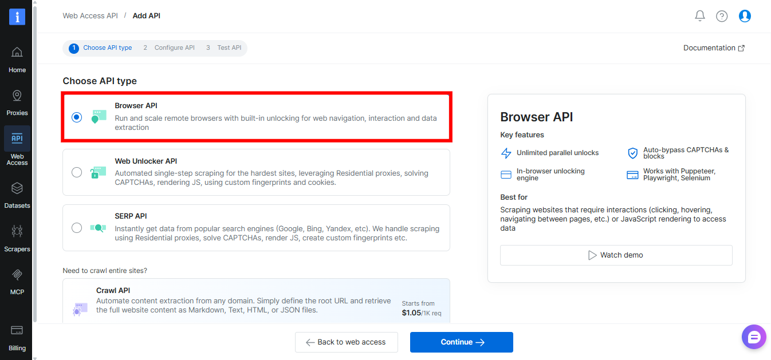The height and width of the screenshot is (360, 771).
Task: Click the Watch demo button
Action: (616, 255)
